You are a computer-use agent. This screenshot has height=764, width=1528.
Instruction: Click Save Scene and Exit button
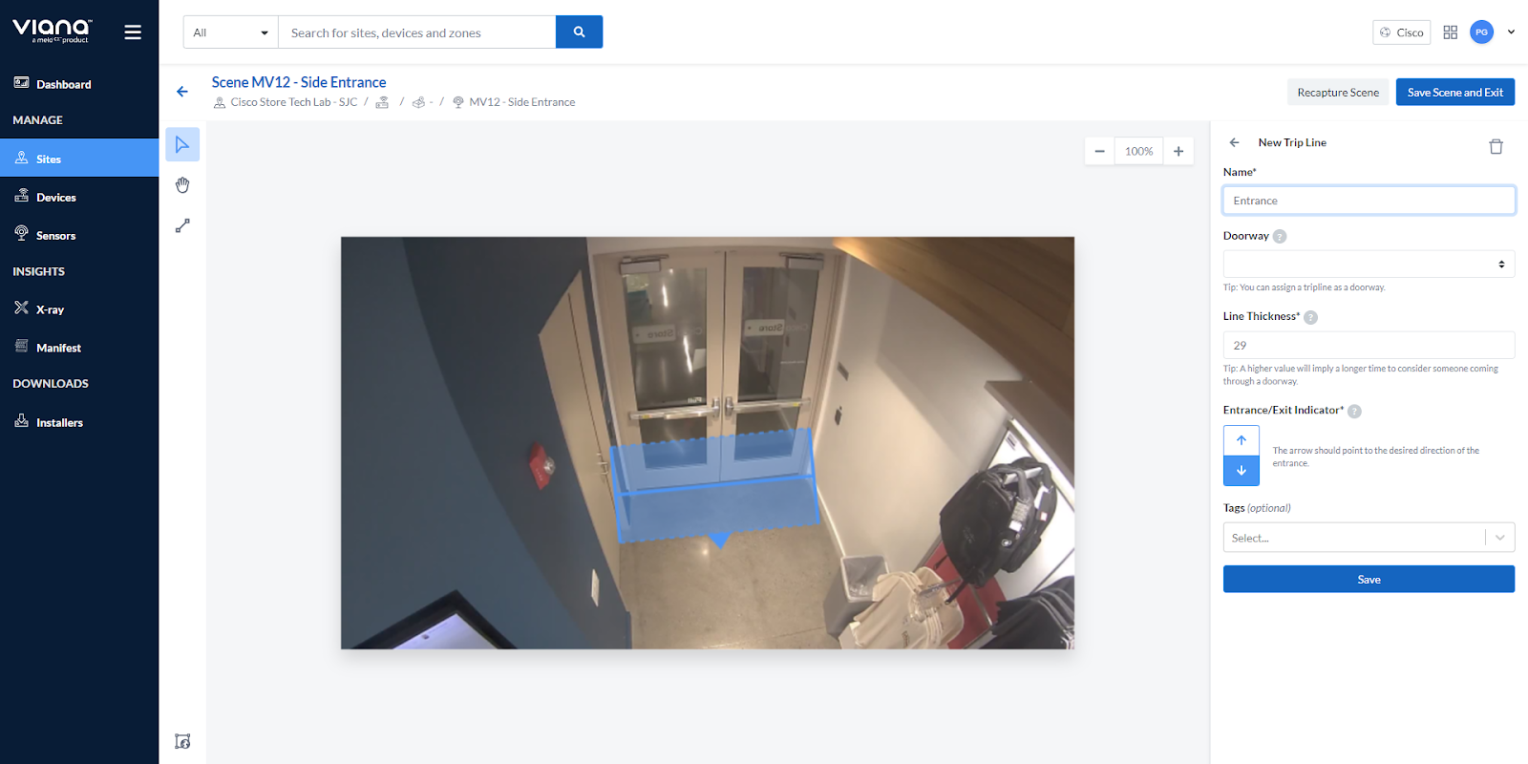point(1454,93)
